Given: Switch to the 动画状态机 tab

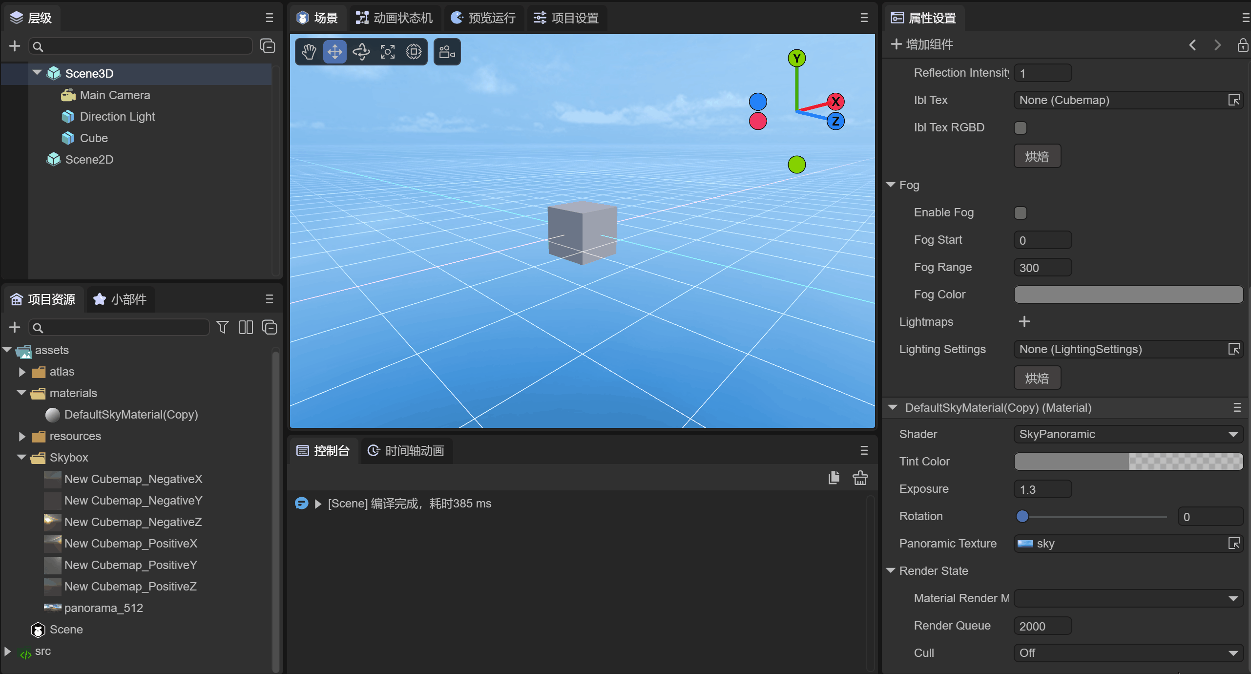Looking at the screenshot, I should [395, 18].
